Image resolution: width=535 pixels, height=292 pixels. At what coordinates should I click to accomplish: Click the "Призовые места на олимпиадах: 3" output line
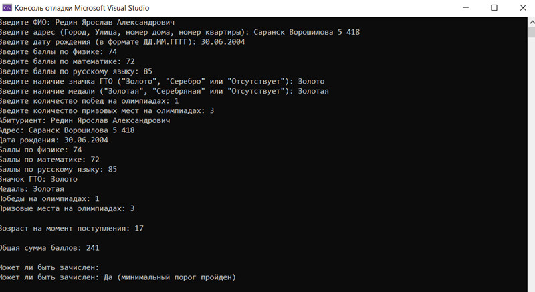tap(68, 208)
